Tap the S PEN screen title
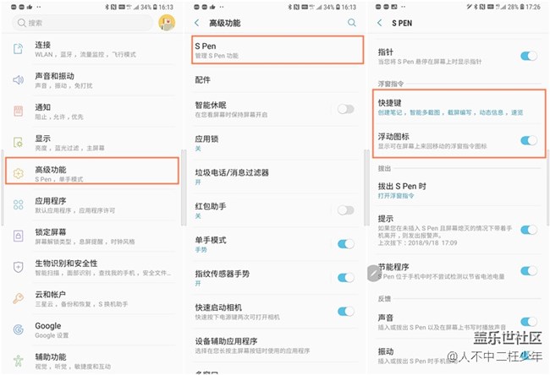 [402, 23]
